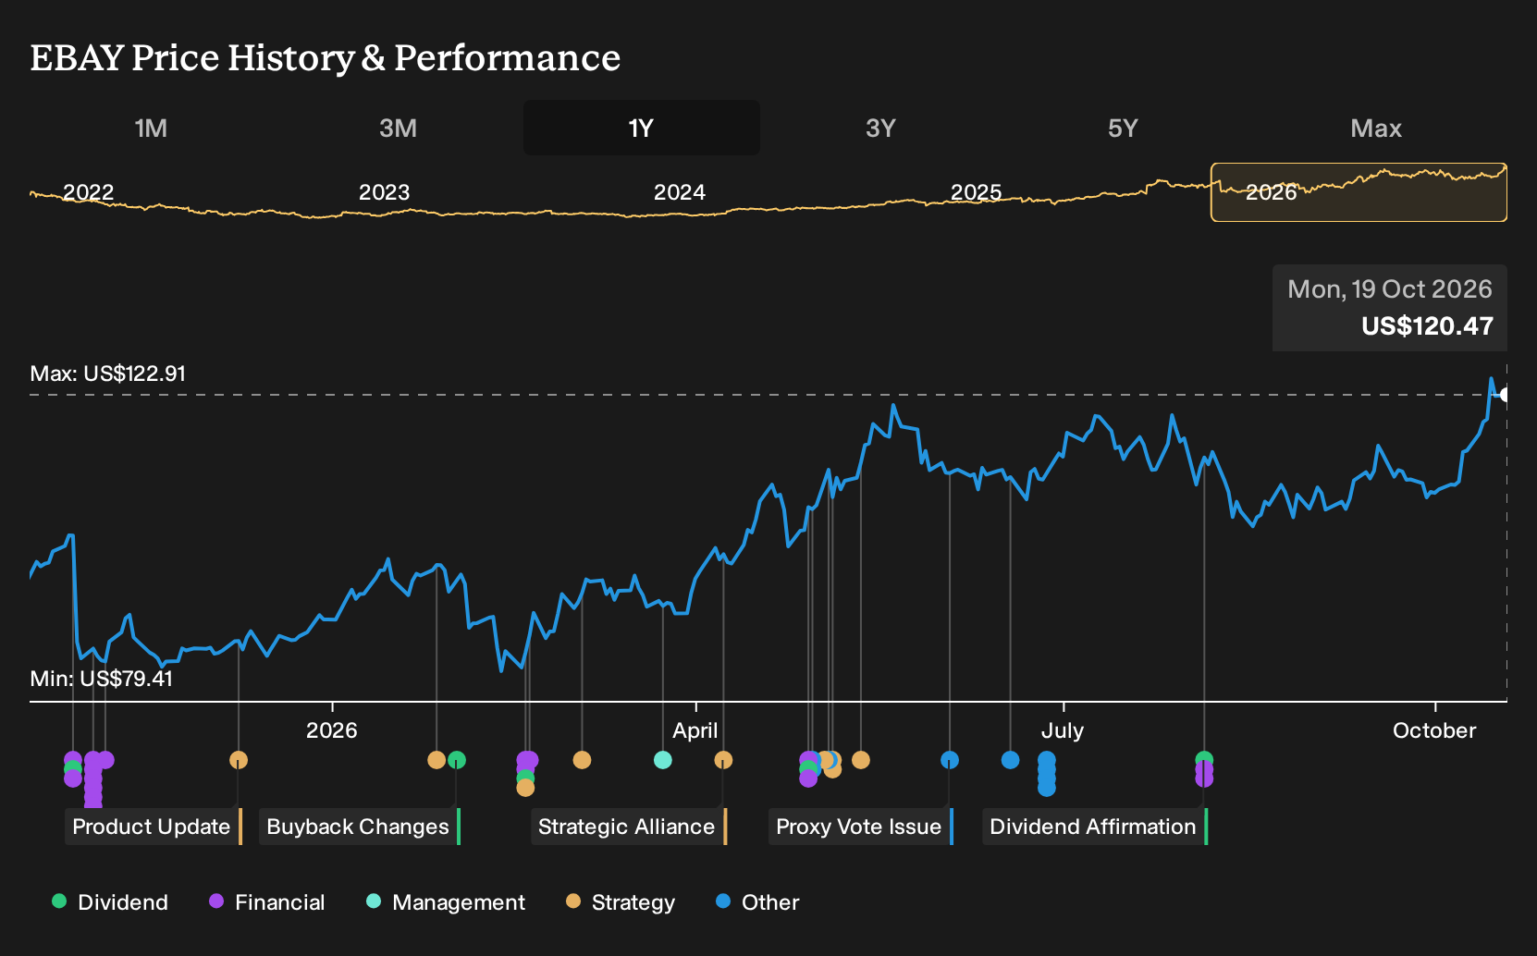This screenshot has width=1537, height=956.
Task: Click 2023 on the overview timeline
Action: click(x=384, y=192)
